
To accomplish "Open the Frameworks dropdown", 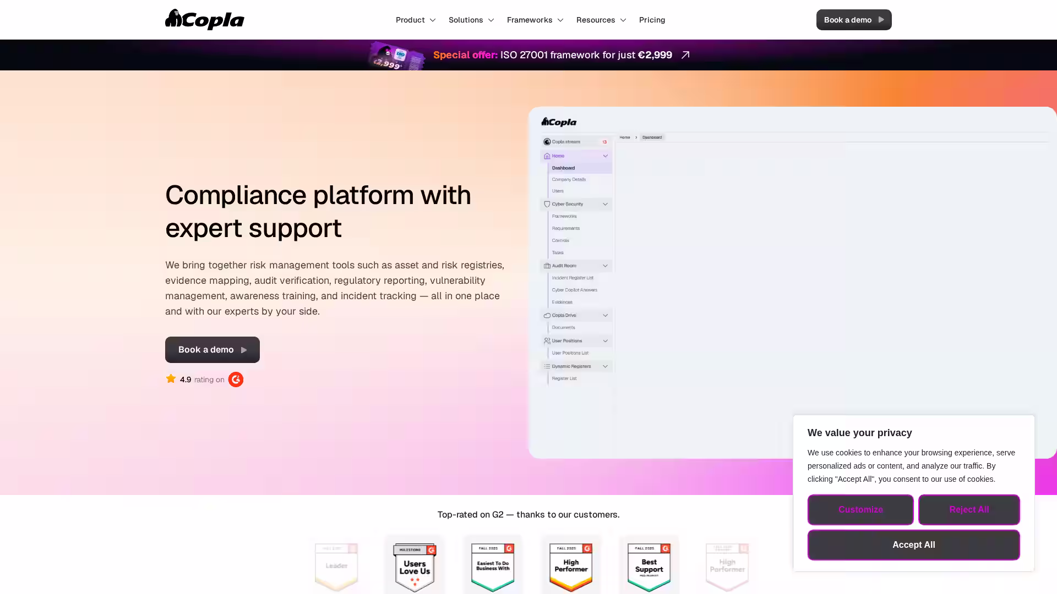I will pos(535,20).
